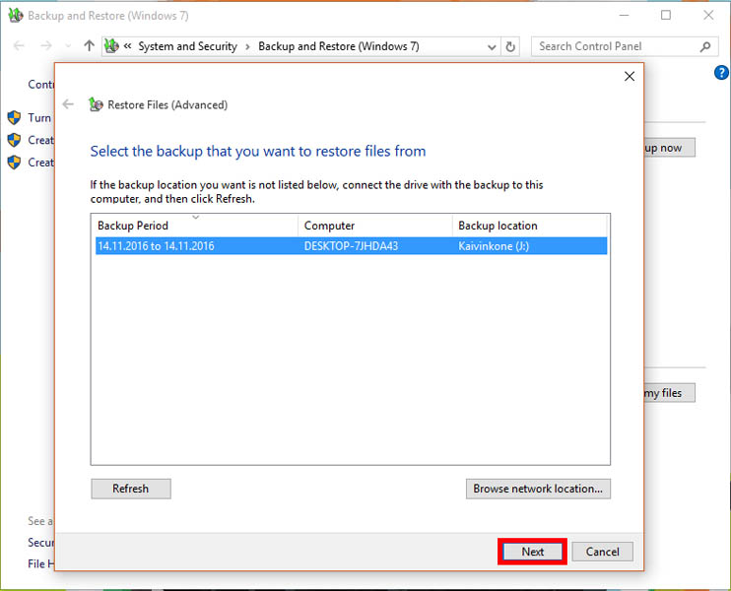The image size is (731, 591).
Task: Click the Browse network location button
Action: tap(538, 489)
